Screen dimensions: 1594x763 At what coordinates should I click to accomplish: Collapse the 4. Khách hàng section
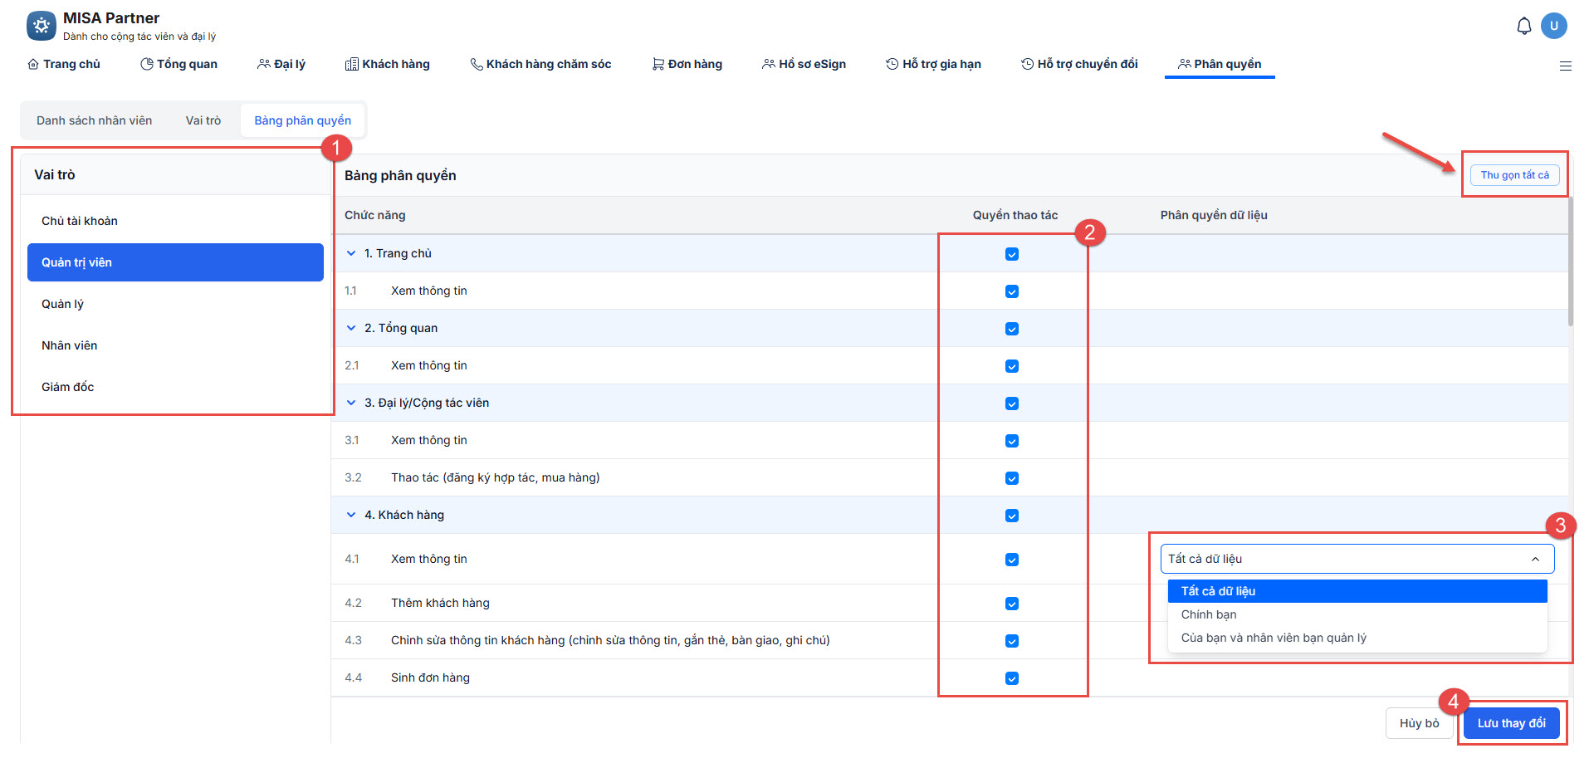351,515
